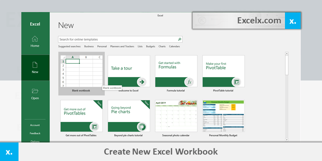The height and width of the screenshot is (161, 322).
Task: Click PivotTable icon on Get more out of PivotTables
Action: (x=95, y=127)
